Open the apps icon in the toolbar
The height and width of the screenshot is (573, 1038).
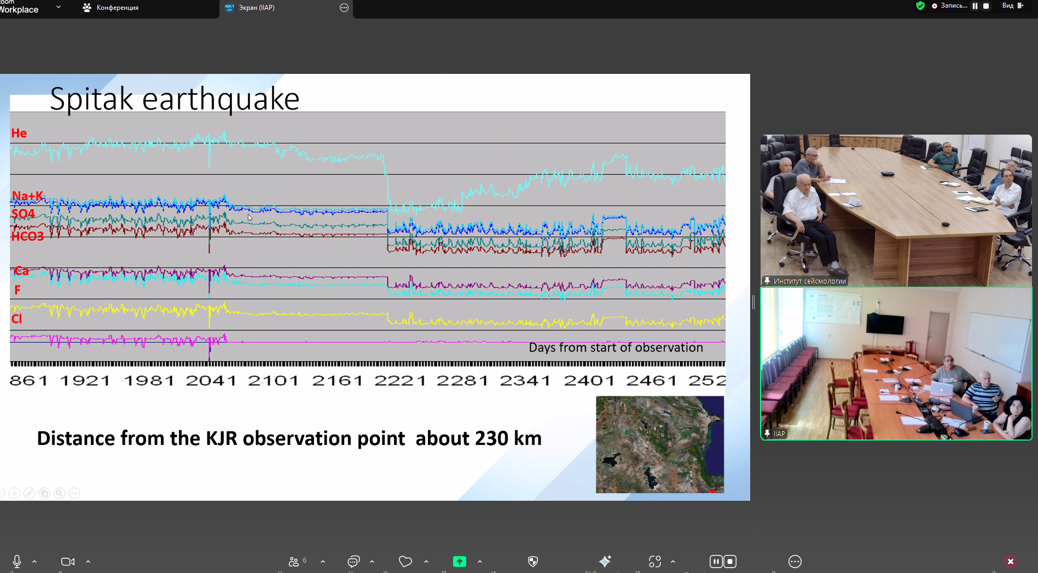coord(655,562)
